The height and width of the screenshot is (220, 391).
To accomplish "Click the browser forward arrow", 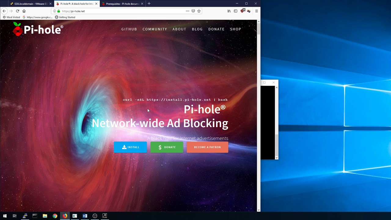I will pyautogui.click(x=11, y=11).
